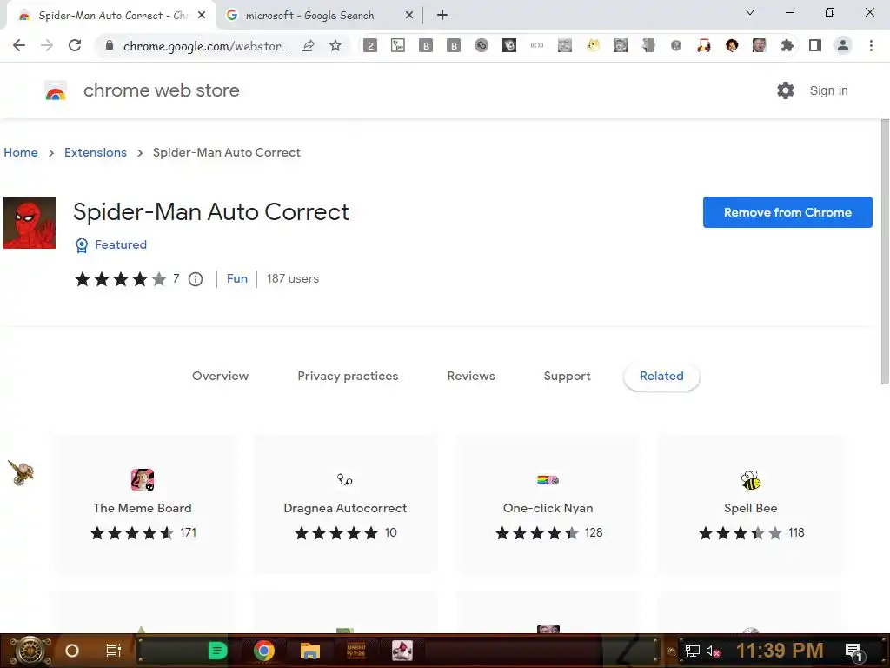
Task: Click the muted volume tray icon
Action: [x=713, y=651]
